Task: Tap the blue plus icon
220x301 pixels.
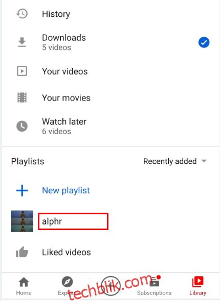Action: [x=22, y=190]
